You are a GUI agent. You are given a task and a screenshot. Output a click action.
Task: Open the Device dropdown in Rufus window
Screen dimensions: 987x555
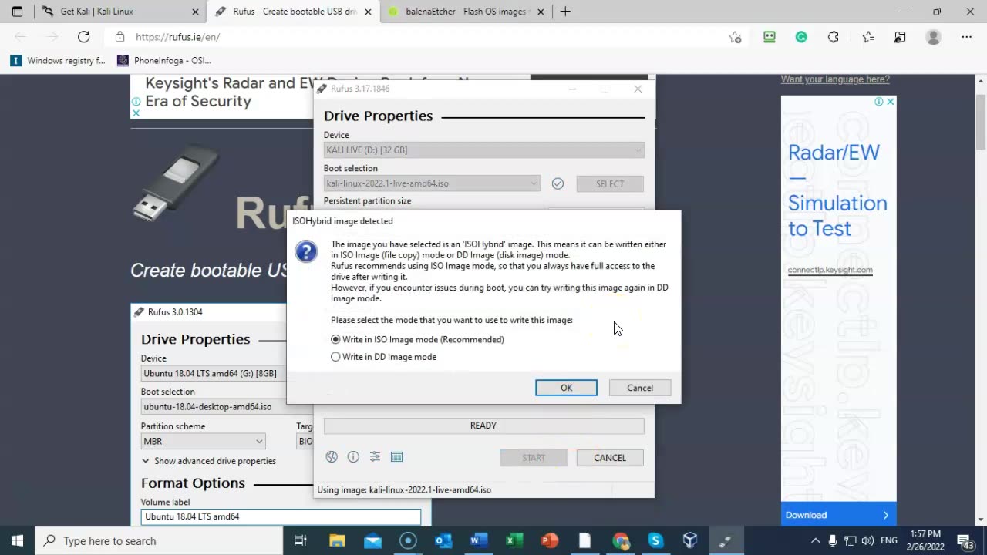(483, 150)
